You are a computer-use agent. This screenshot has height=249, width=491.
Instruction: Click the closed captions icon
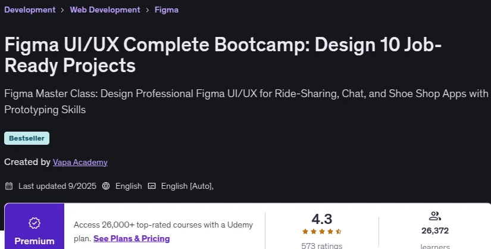pyautogui.click(x=152, y=186)
